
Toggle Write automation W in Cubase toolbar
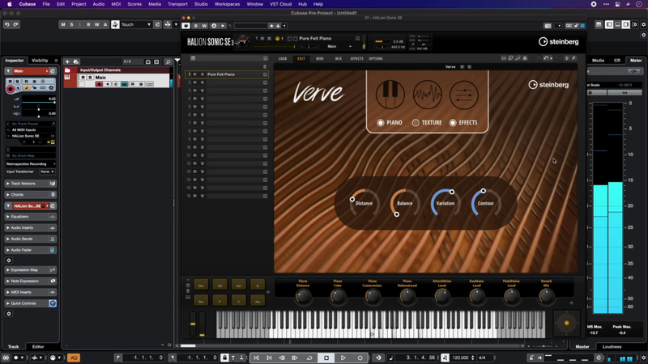click(96, 25)
